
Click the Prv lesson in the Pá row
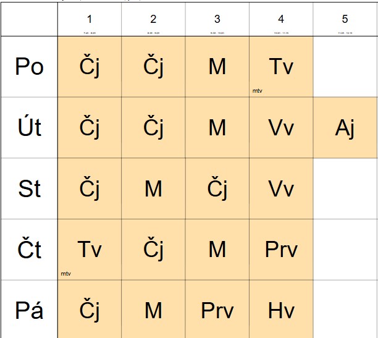pyautogui.click(x=217, y=310)
